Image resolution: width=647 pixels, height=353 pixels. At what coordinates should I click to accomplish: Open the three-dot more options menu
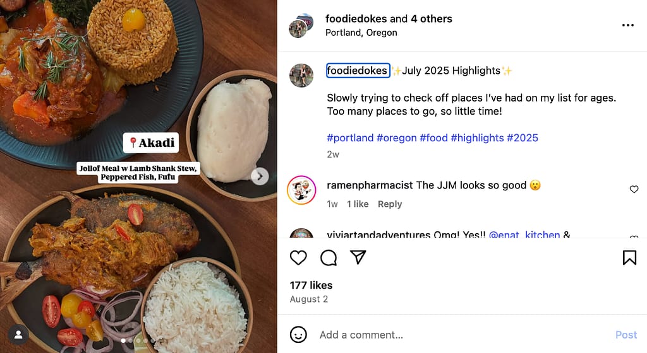click(627, 25)
